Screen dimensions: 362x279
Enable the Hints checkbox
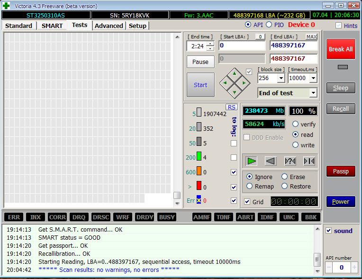click(338, 26)
